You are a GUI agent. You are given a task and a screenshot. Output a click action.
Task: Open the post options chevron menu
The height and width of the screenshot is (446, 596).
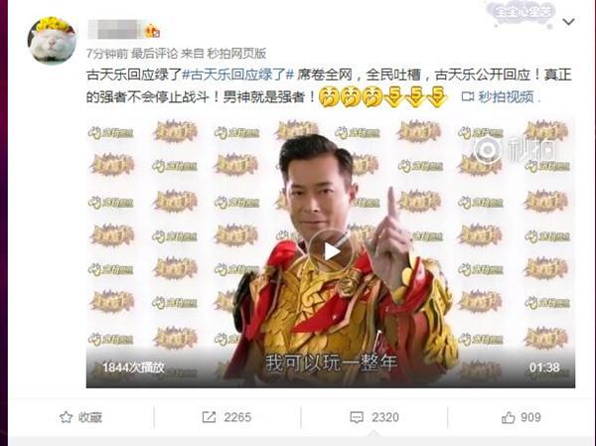568,22
